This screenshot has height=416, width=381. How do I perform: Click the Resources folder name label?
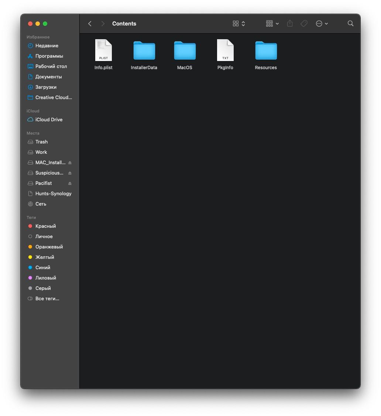(x=266, y=68)
